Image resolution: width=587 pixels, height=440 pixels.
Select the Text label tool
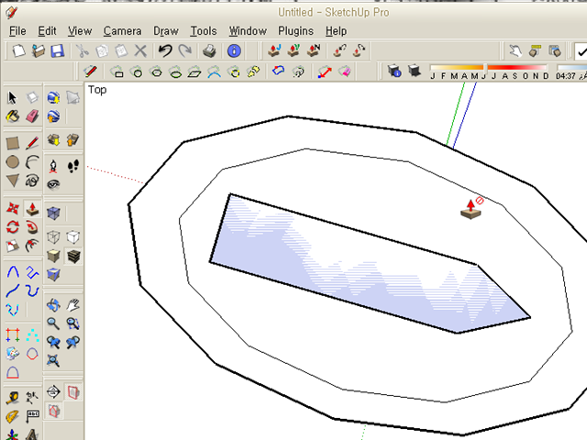32,416
